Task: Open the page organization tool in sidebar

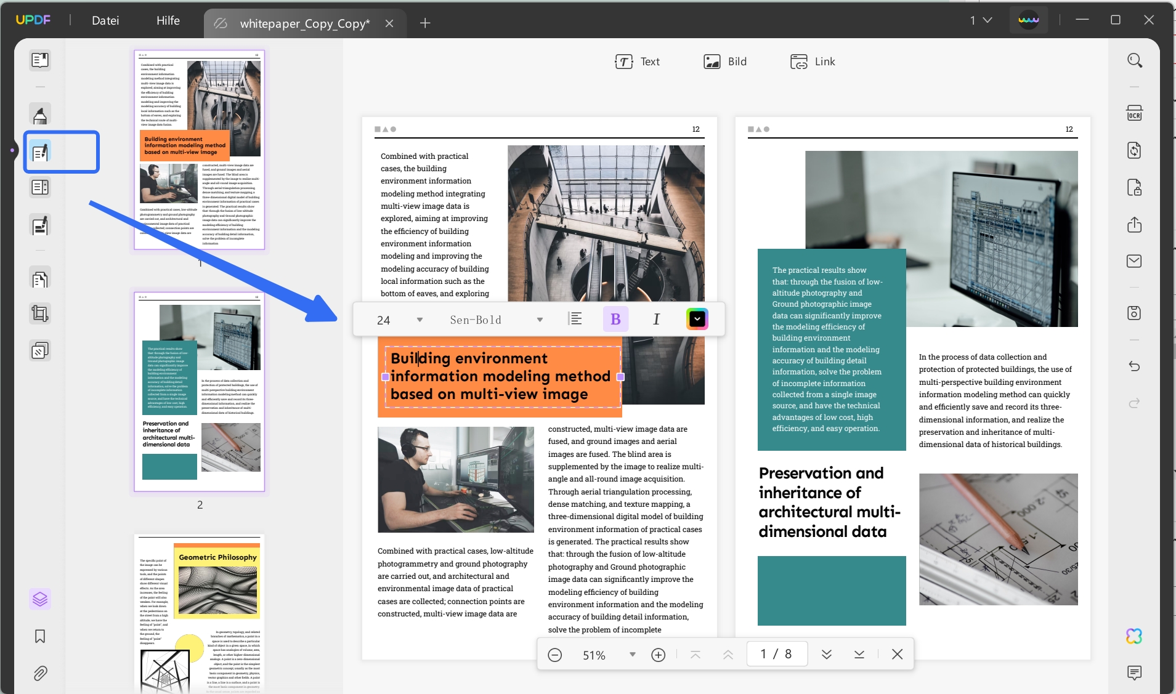Action: coord(40,187)
